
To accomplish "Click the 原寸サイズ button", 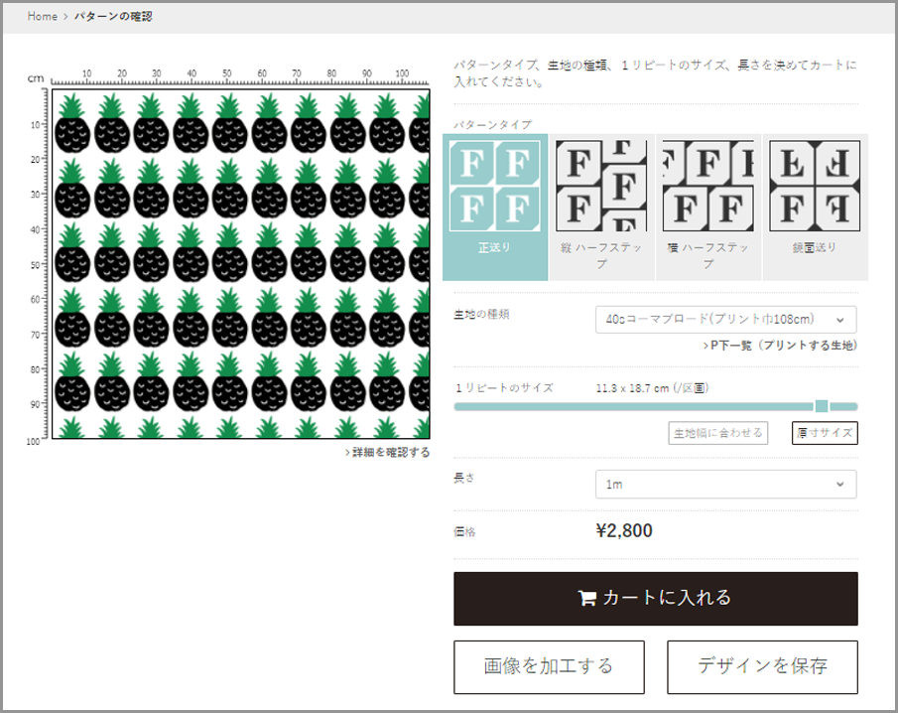I will click(x=825, y=433).
